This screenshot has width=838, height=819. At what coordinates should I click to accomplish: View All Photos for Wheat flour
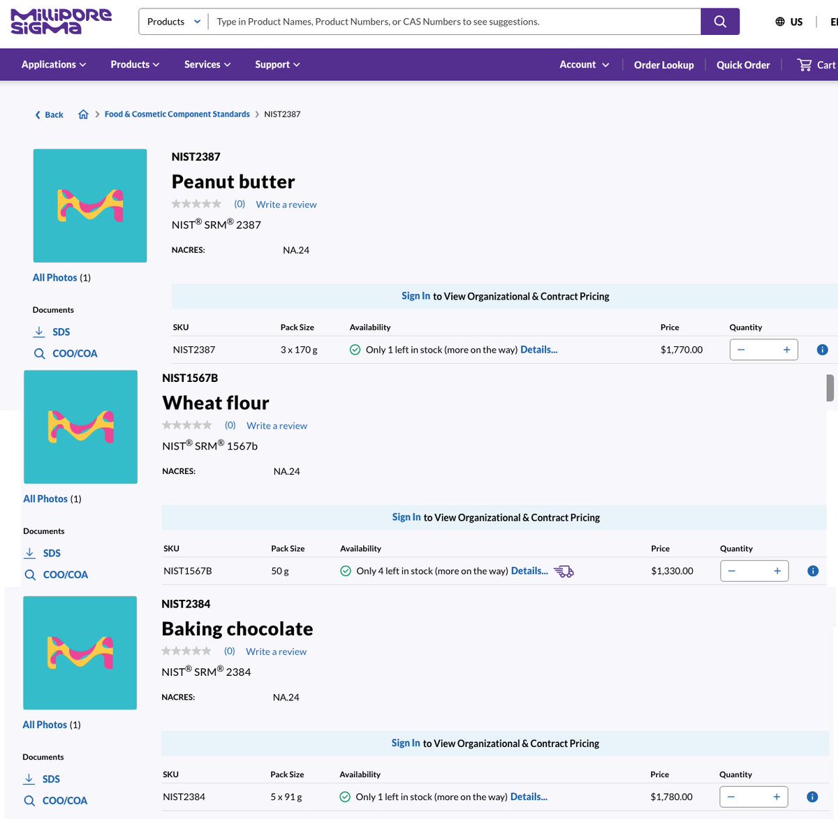pyautogui.click(x=52, y=499)
